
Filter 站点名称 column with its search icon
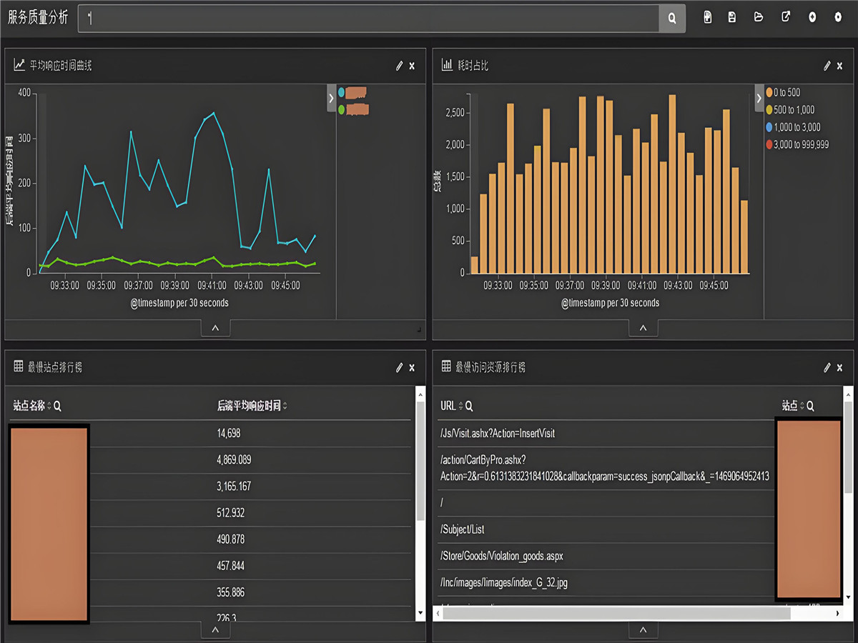58,406
